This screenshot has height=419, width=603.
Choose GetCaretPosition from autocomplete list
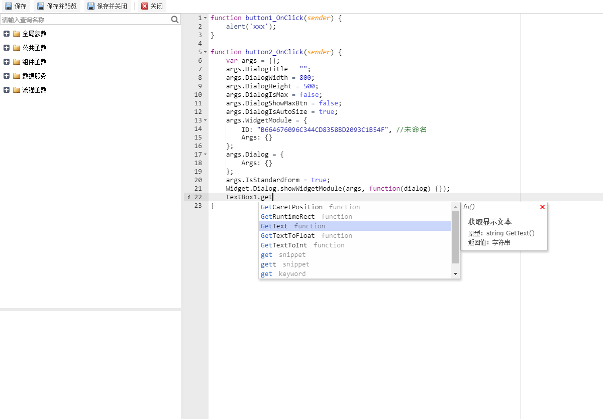coord(355,207)
